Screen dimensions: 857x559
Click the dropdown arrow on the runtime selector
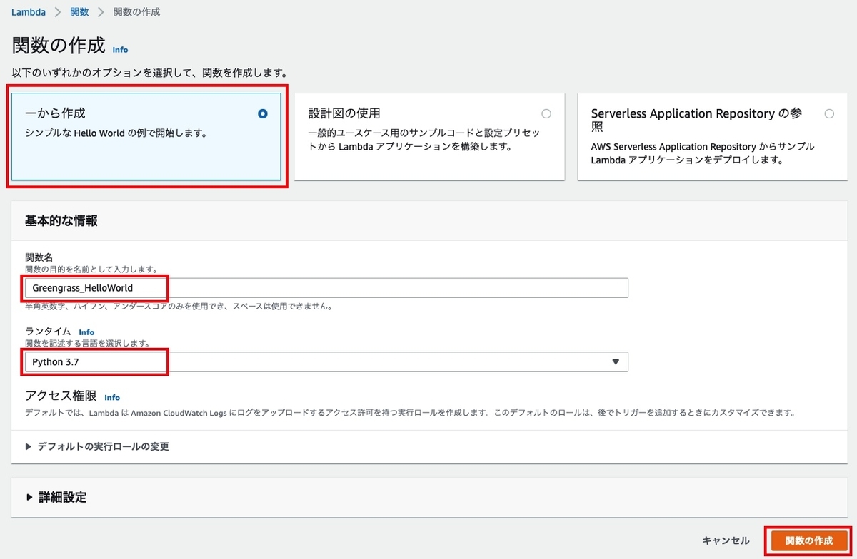pyautogui.click(x=616, y=361)
